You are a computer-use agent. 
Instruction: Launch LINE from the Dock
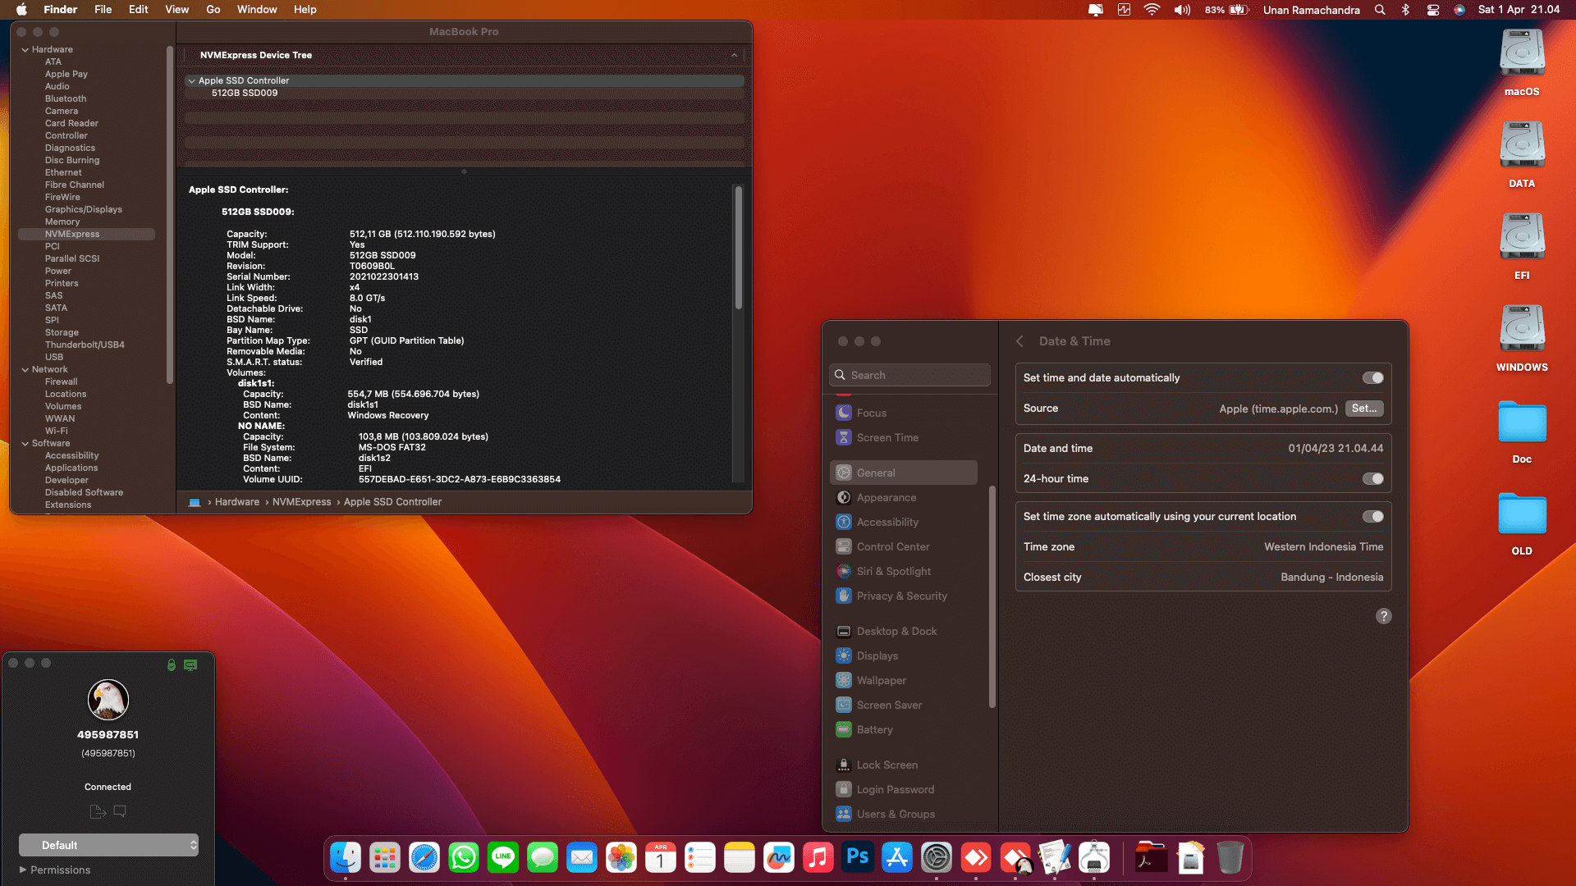point(503,857)
